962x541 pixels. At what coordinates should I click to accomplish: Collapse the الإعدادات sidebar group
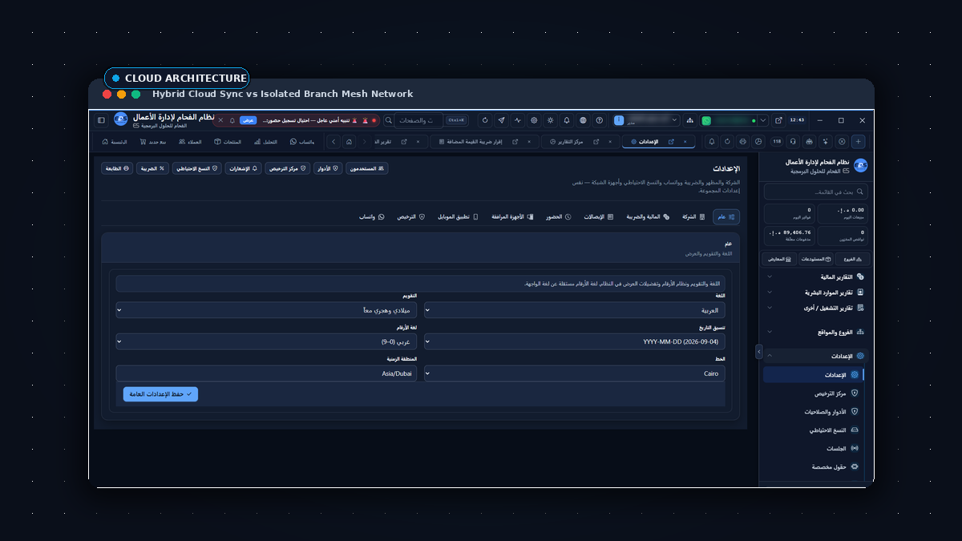coord(814,355)
